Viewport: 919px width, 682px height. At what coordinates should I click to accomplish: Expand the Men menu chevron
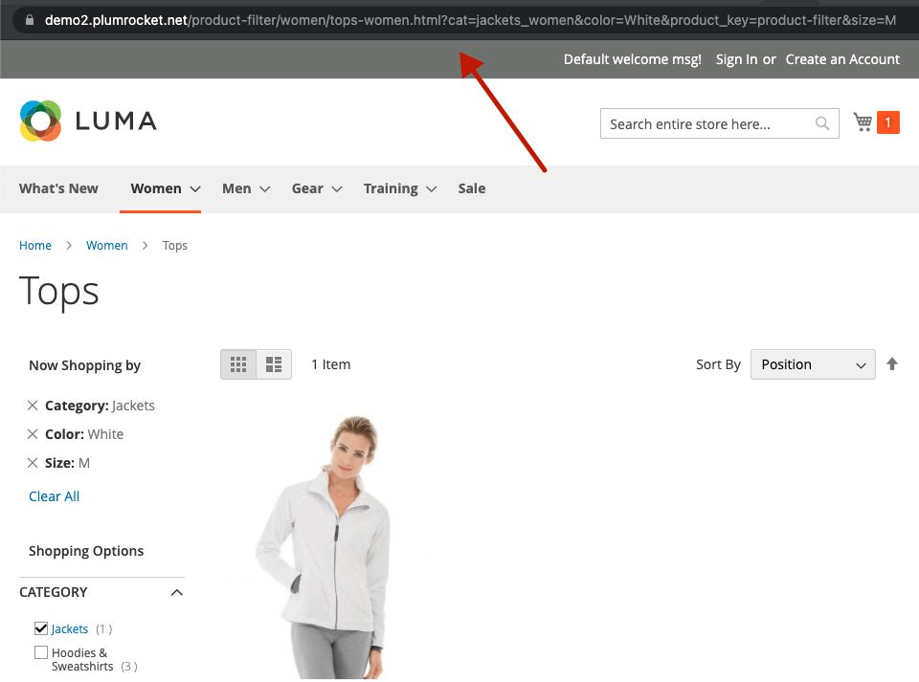tap(264, 188)
